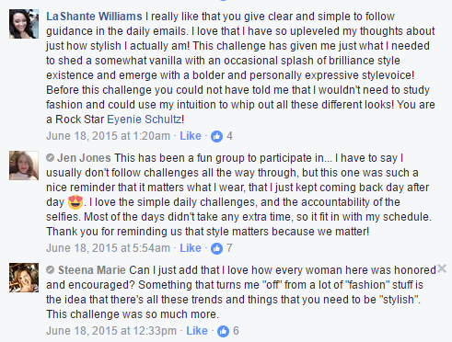452x342 pixels.
Task: Like Steena Marie's comment
Action: (x=197, y=331)
